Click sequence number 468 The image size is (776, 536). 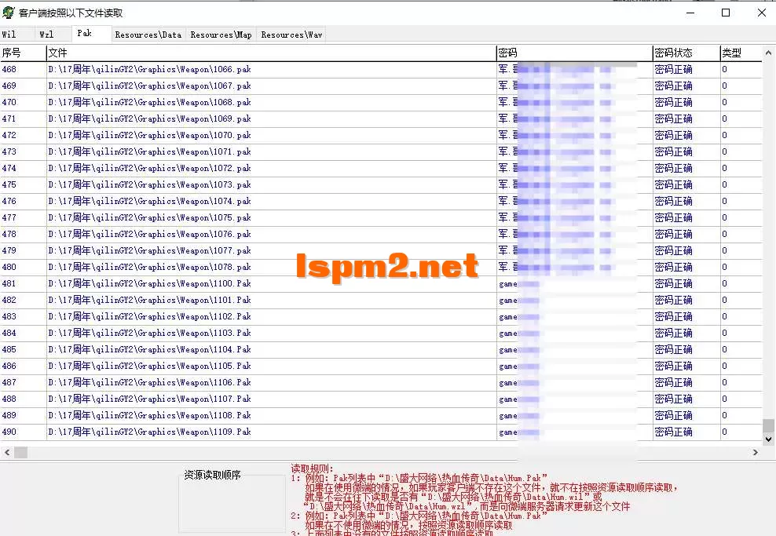click(x=9, y=69)
